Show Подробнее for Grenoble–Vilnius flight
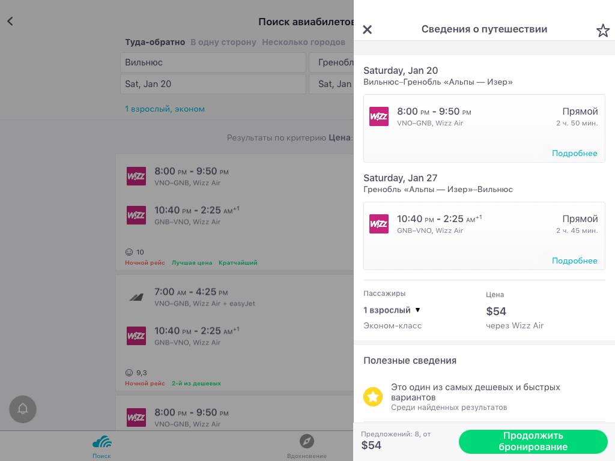This screenshot has width=615, height=461. point(574,261)
